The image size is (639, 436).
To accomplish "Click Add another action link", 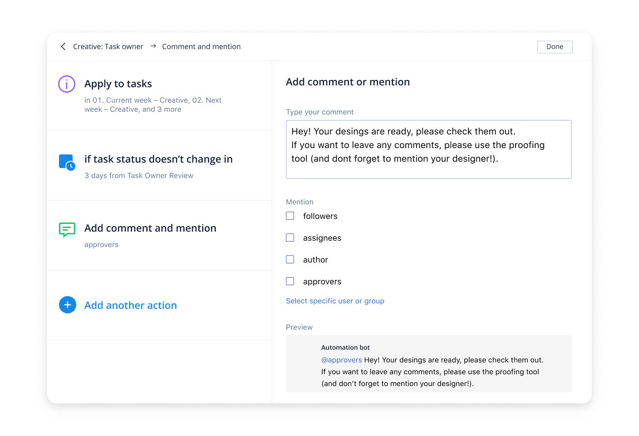I will point(131,306).
